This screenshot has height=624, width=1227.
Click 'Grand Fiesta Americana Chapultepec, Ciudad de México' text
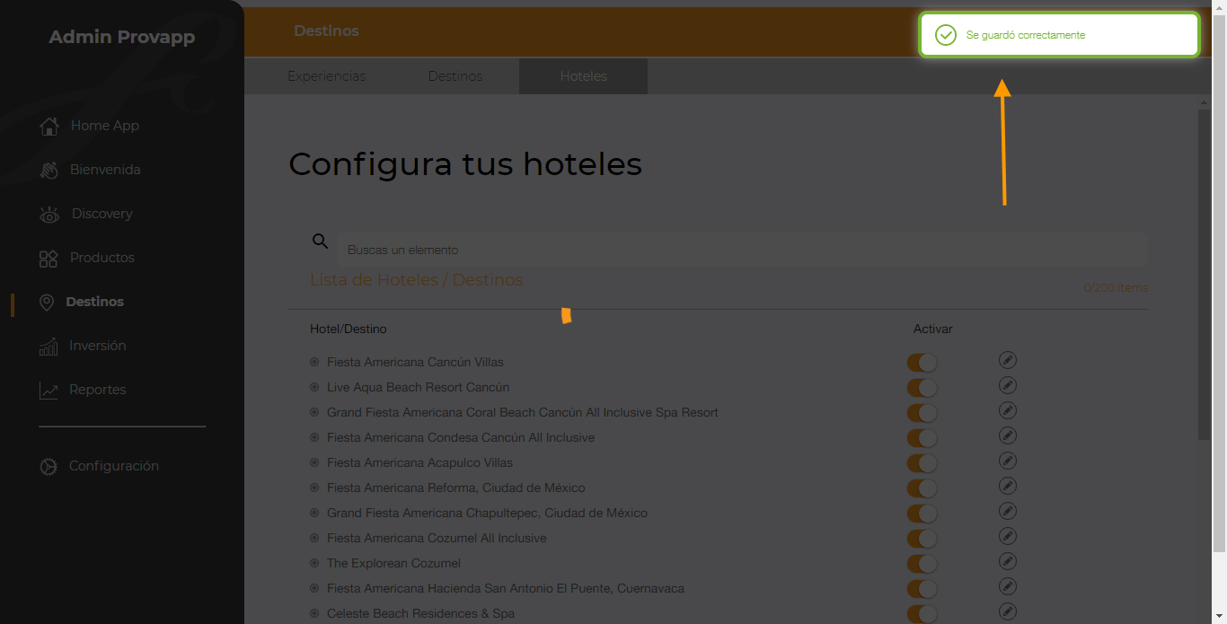point(487,513)
